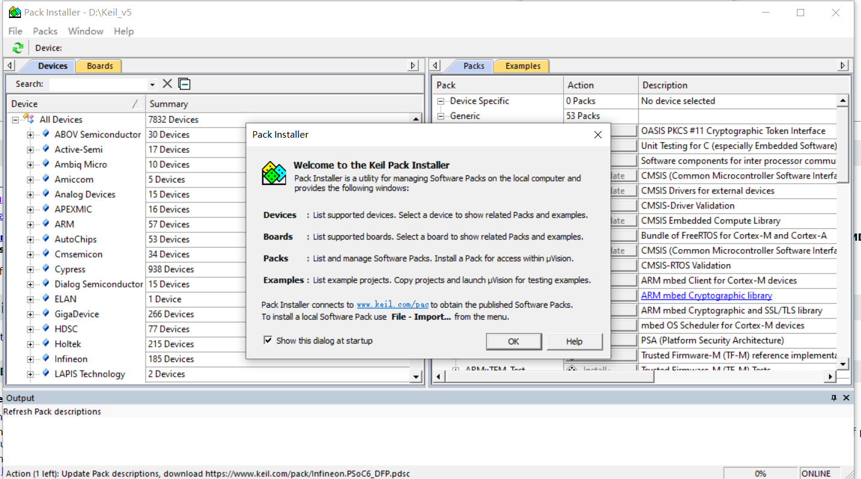The height and width of the screenshot is (479, 861).
Task: Sort by the Summary column header
Action: (285, 104)
